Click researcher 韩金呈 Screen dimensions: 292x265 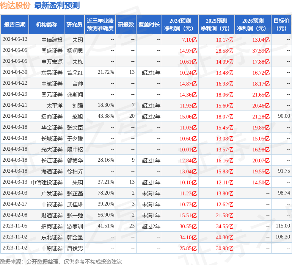(x=75, y=237)
